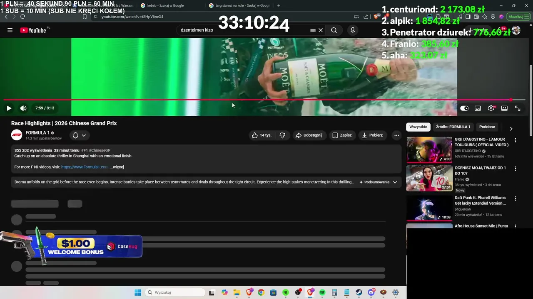Screen dimensions: 533x299
Task: Toggle autoplay switch in the player
Action: 464,108
